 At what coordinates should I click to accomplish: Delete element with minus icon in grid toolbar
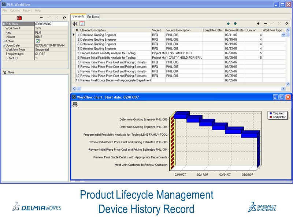pos(265,23)
